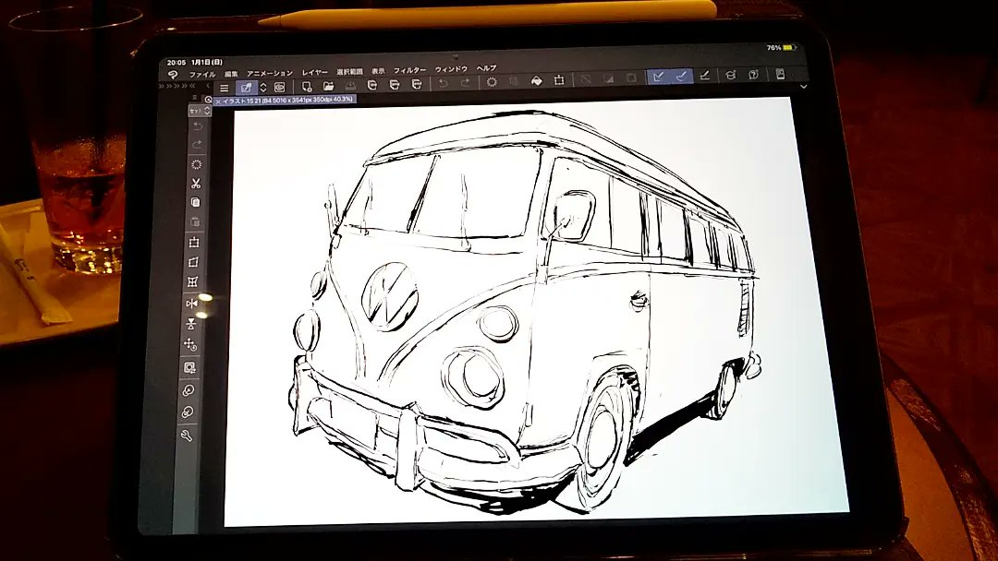The image size is (998, 561).
Task: Click the first of three export icons
Action: [372, 85]
